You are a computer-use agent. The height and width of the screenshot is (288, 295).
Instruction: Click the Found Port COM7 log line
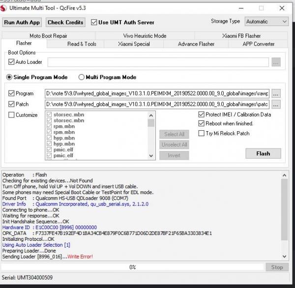point(65,198)
